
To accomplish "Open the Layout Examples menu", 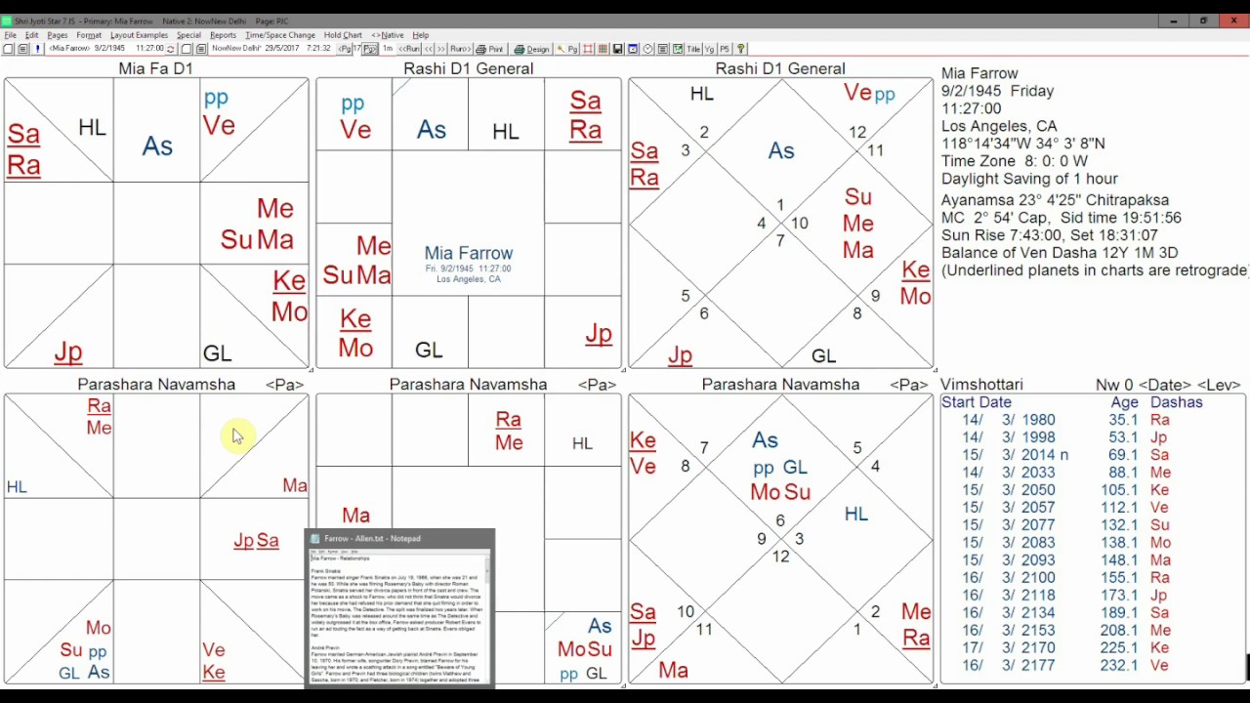I will (139, 35).
